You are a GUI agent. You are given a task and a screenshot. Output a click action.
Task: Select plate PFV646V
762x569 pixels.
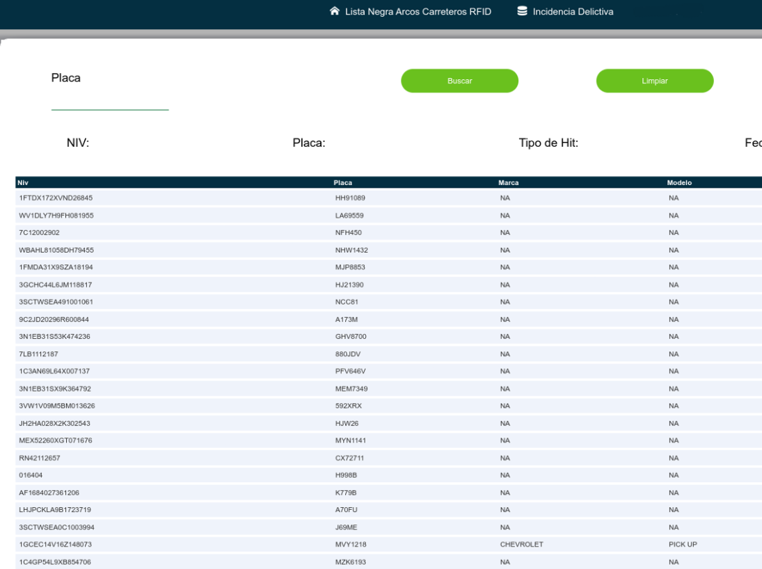(x=351, y=371)
